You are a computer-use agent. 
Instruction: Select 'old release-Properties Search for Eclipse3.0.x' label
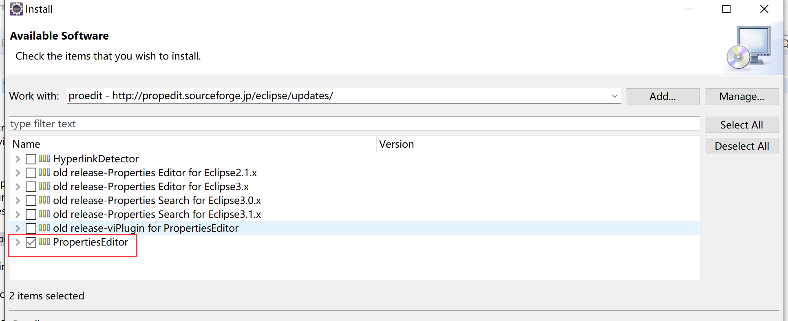click(x=157, y=200)
